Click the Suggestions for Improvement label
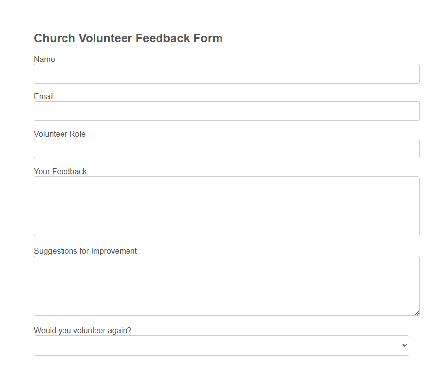 coord(85,251)
